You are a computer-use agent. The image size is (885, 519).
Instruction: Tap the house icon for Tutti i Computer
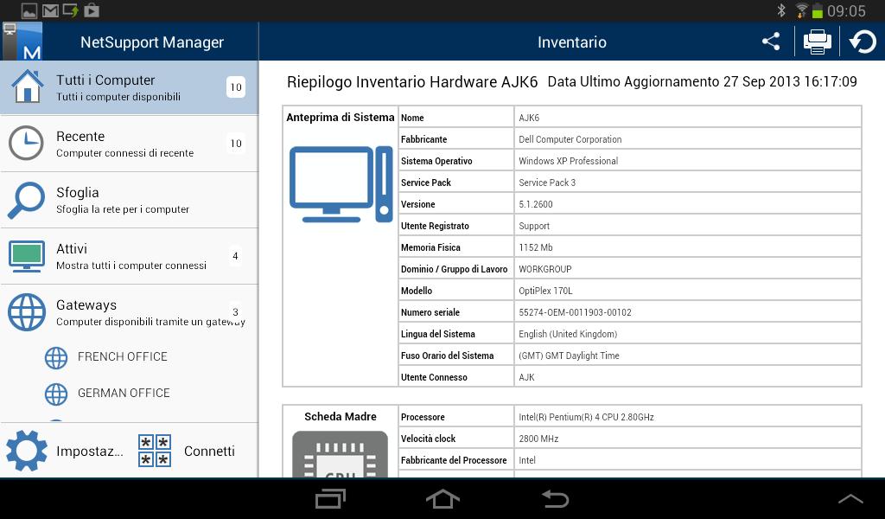click(x=27, y=86)
